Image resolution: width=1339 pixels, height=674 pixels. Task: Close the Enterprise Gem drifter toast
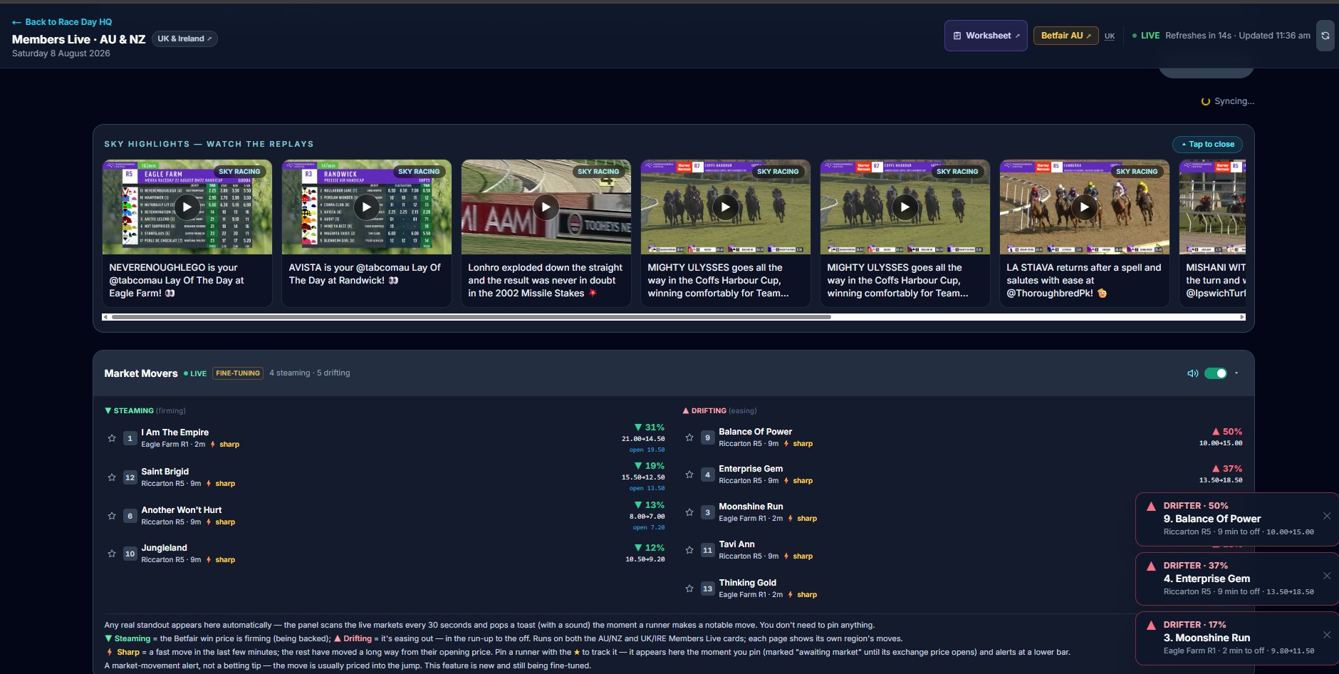point(1327,576)
